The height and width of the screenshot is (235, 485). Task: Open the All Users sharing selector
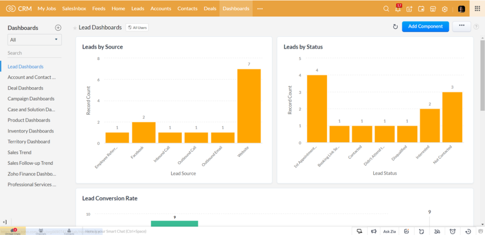click(137, 28)
